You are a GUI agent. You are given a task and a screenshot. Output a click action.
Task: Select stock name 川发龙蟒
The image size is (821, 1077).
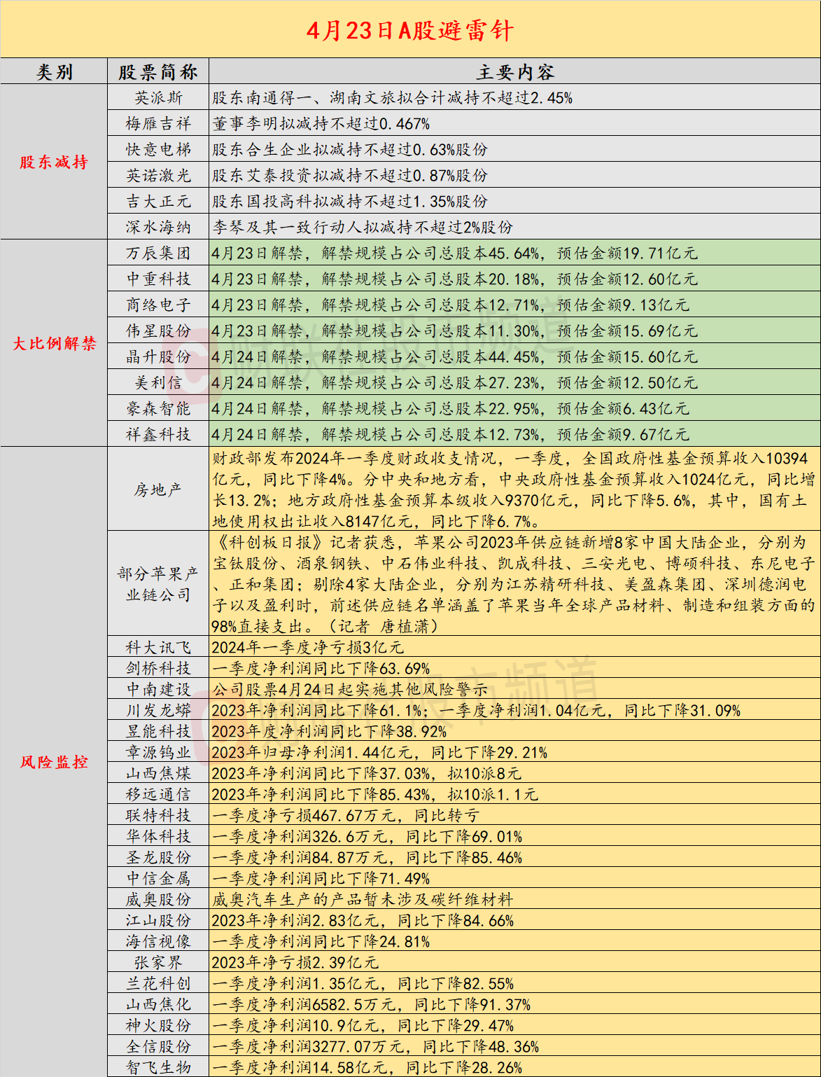pyautogui.click(x=158, y=710)
